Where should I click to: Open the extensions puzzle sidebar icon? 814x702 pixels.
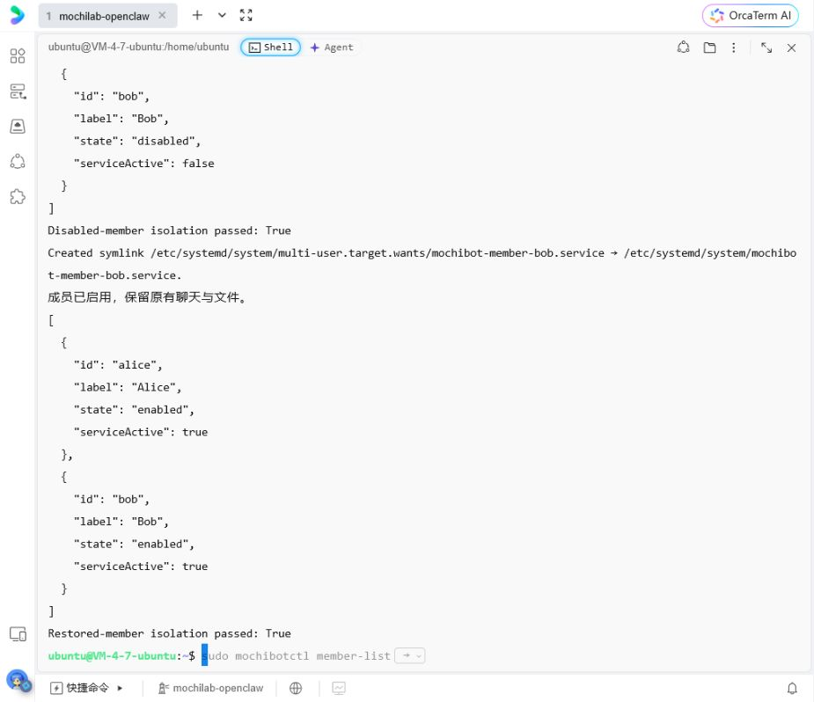click(18, 197)
